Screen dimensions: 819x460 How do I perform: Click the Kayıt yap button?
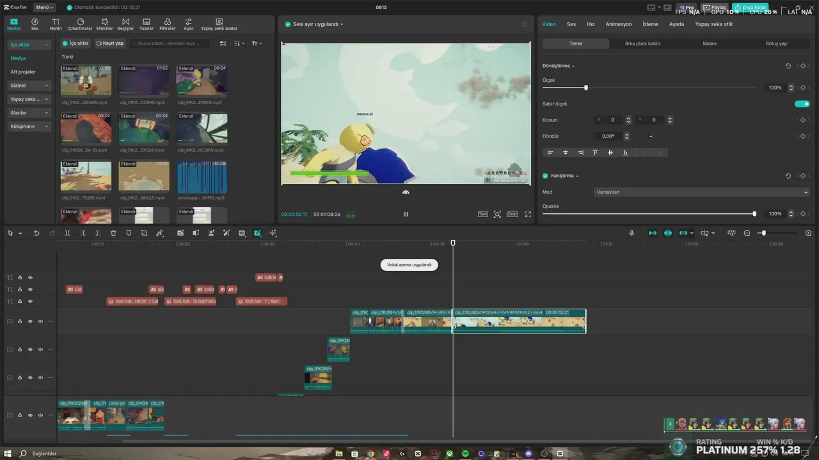click(x=110, y=43)
